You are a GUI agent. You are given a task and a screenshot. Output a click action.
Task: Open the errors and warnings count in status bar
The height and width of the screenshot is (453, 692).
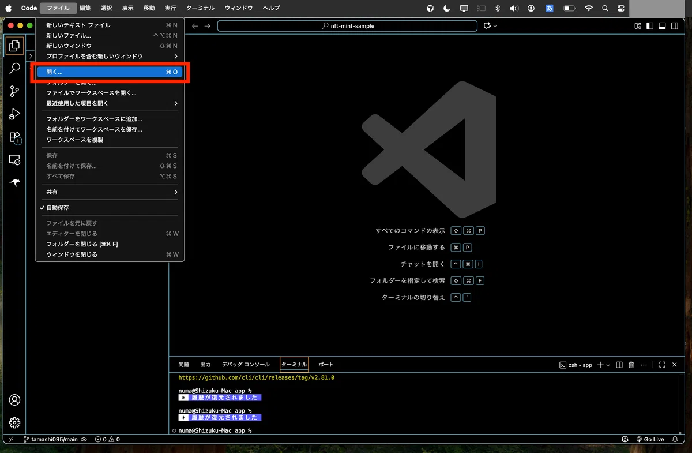tap(107, 439)
